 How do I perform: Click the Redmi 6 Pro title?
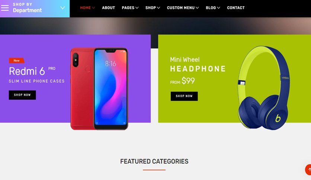pyautogui.click(x=32, y=71)
